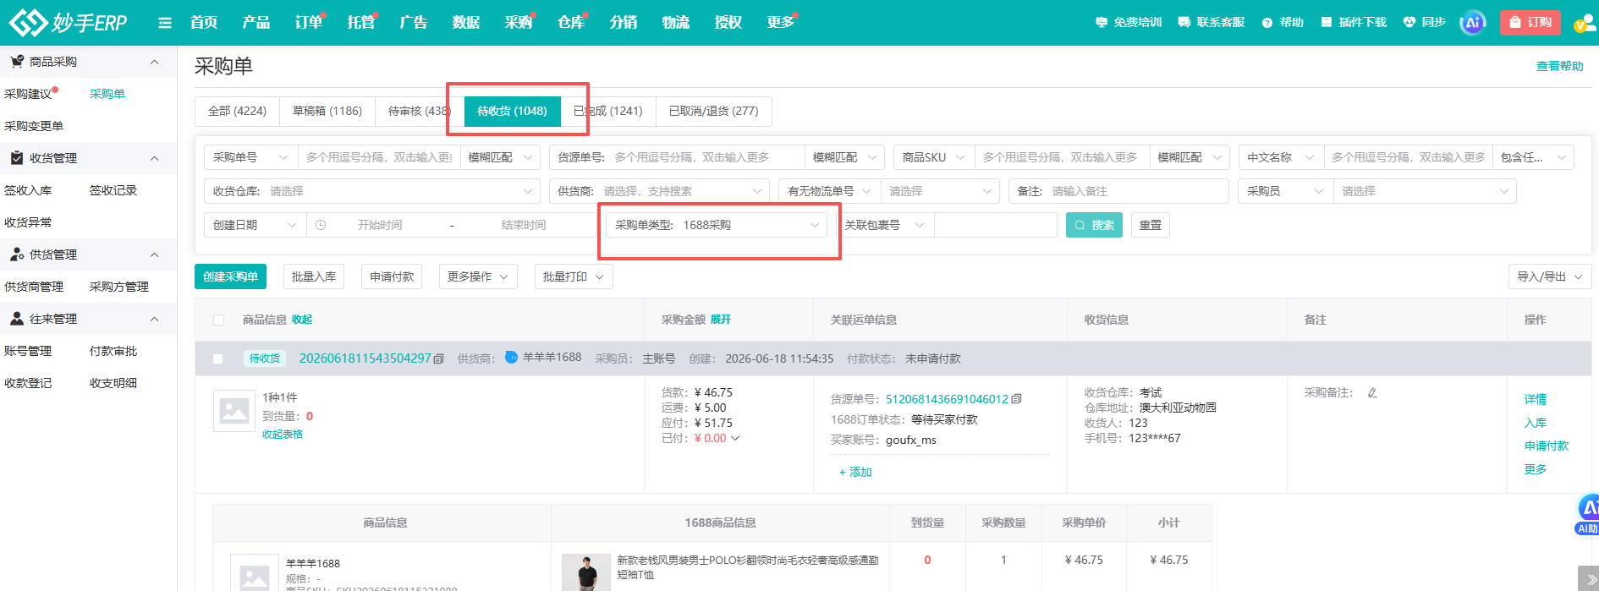Open the 更多操作 dropdown

pyautogui.click(x=478, y=276)
